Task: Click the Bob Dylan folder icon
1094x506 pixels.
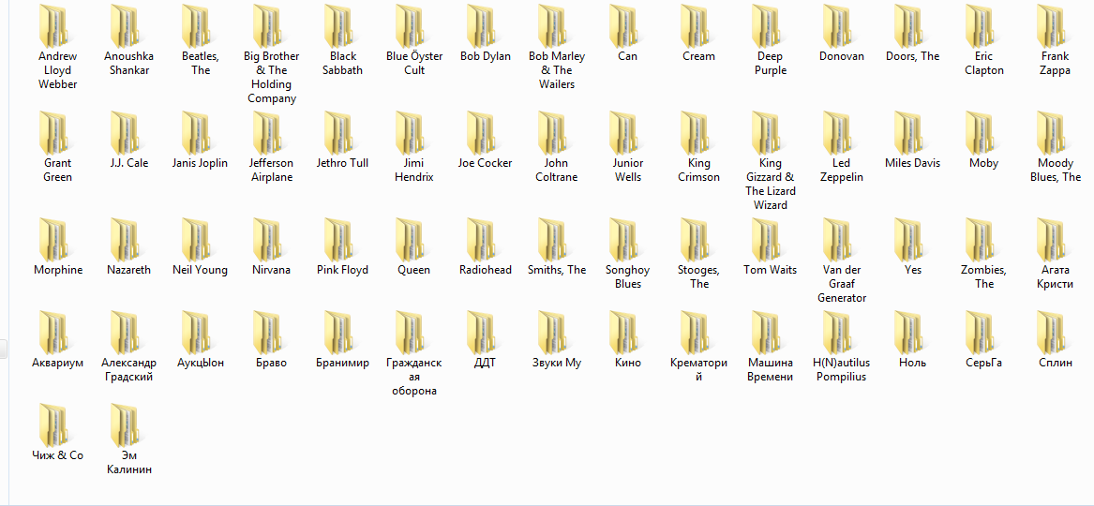Action: [482, 26]
